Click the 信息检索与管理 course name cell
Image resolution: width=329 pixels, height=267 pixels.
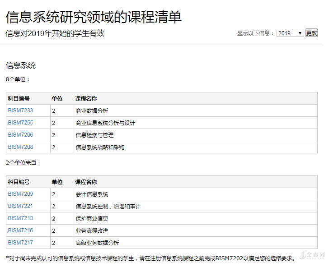coord(94,135)
